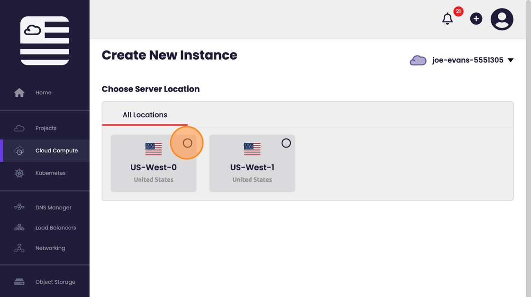
Task: Select the US-West-0 radio button
Action: coord(187,143)
